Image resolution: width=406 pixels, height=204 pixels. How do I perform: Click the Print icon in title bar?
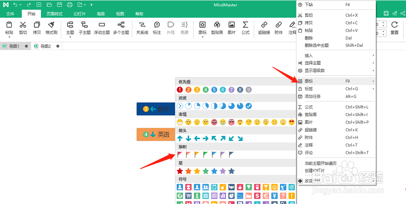(70, 5)
